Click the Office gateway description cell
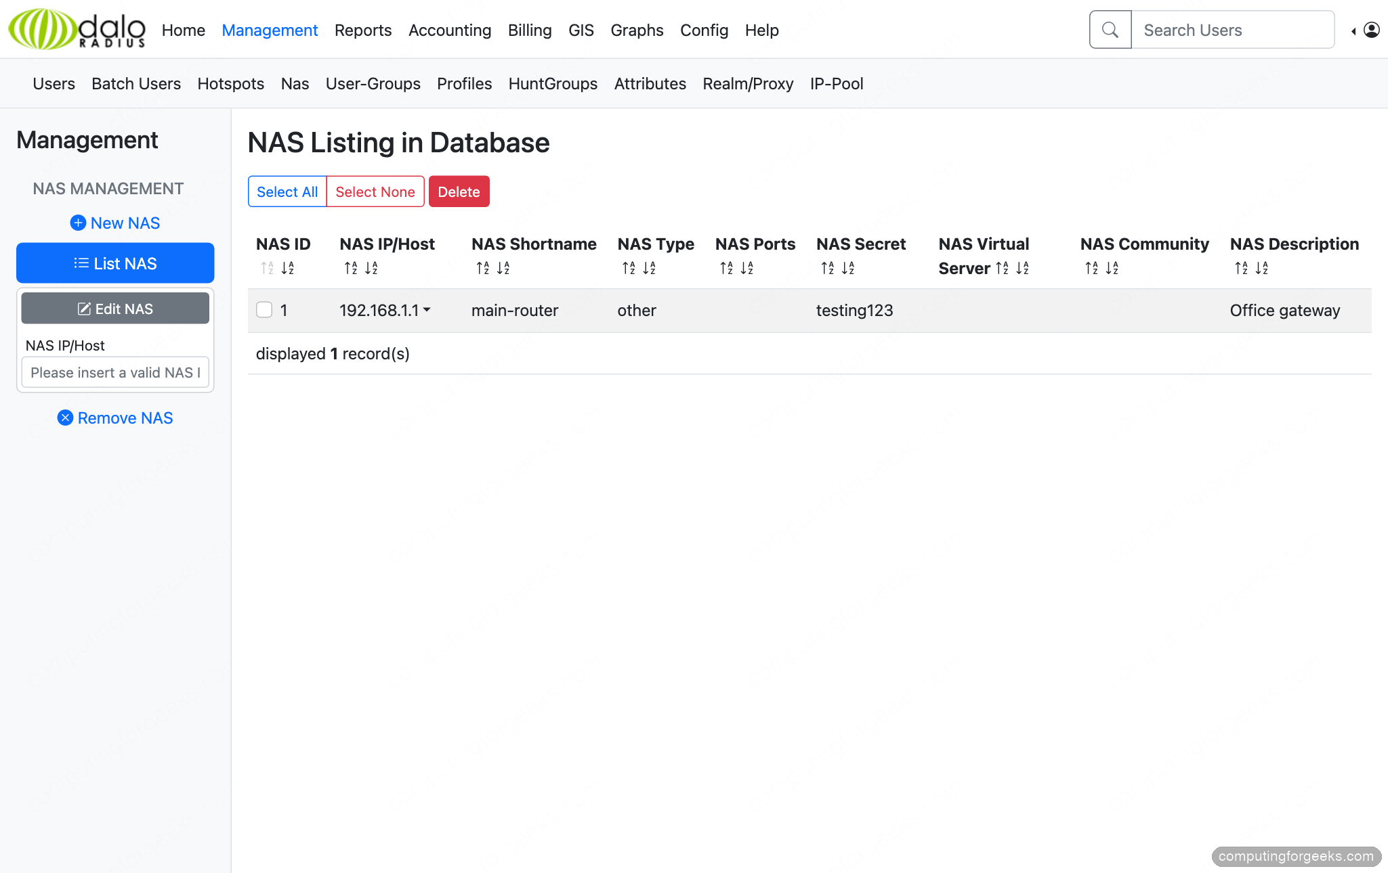The height and width of the screenshot is (873, 1388). (x=1285, y=311)
